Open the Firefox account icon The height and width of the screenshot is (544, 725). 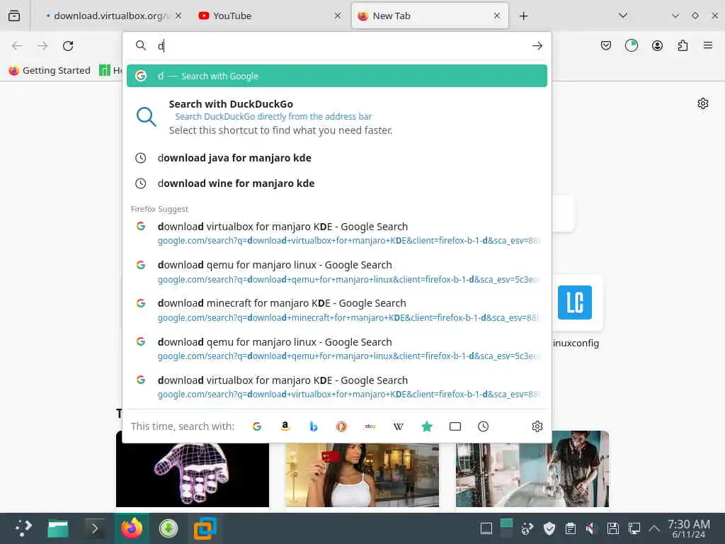657,45
